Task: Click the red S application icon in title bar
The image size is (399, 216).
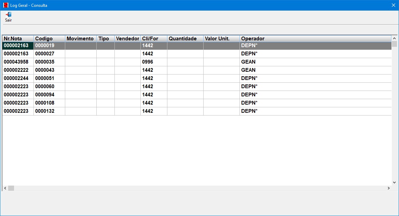Action: [5, 5]
